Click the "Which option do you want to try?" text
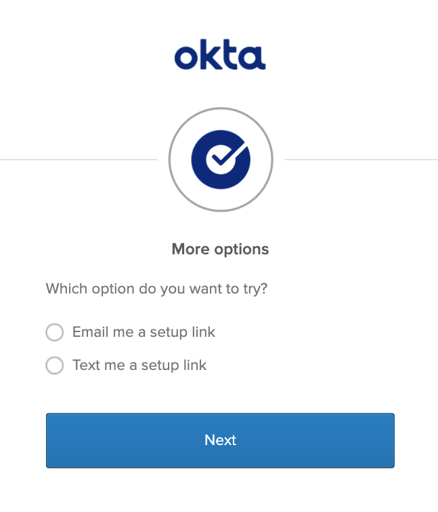Viewport: 438px width, 512px height. pyautogui.click(x=156, y=289)
